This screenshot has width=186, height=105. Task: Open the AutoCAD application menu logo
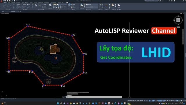1,1
